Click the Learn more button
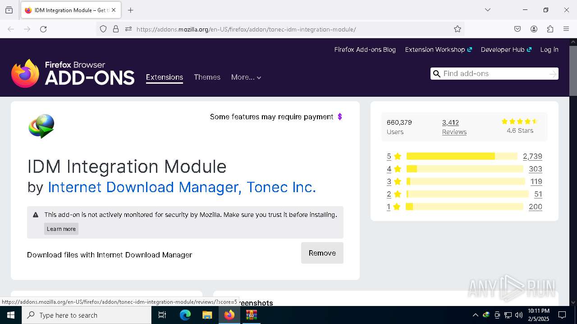 coord(61,229)
